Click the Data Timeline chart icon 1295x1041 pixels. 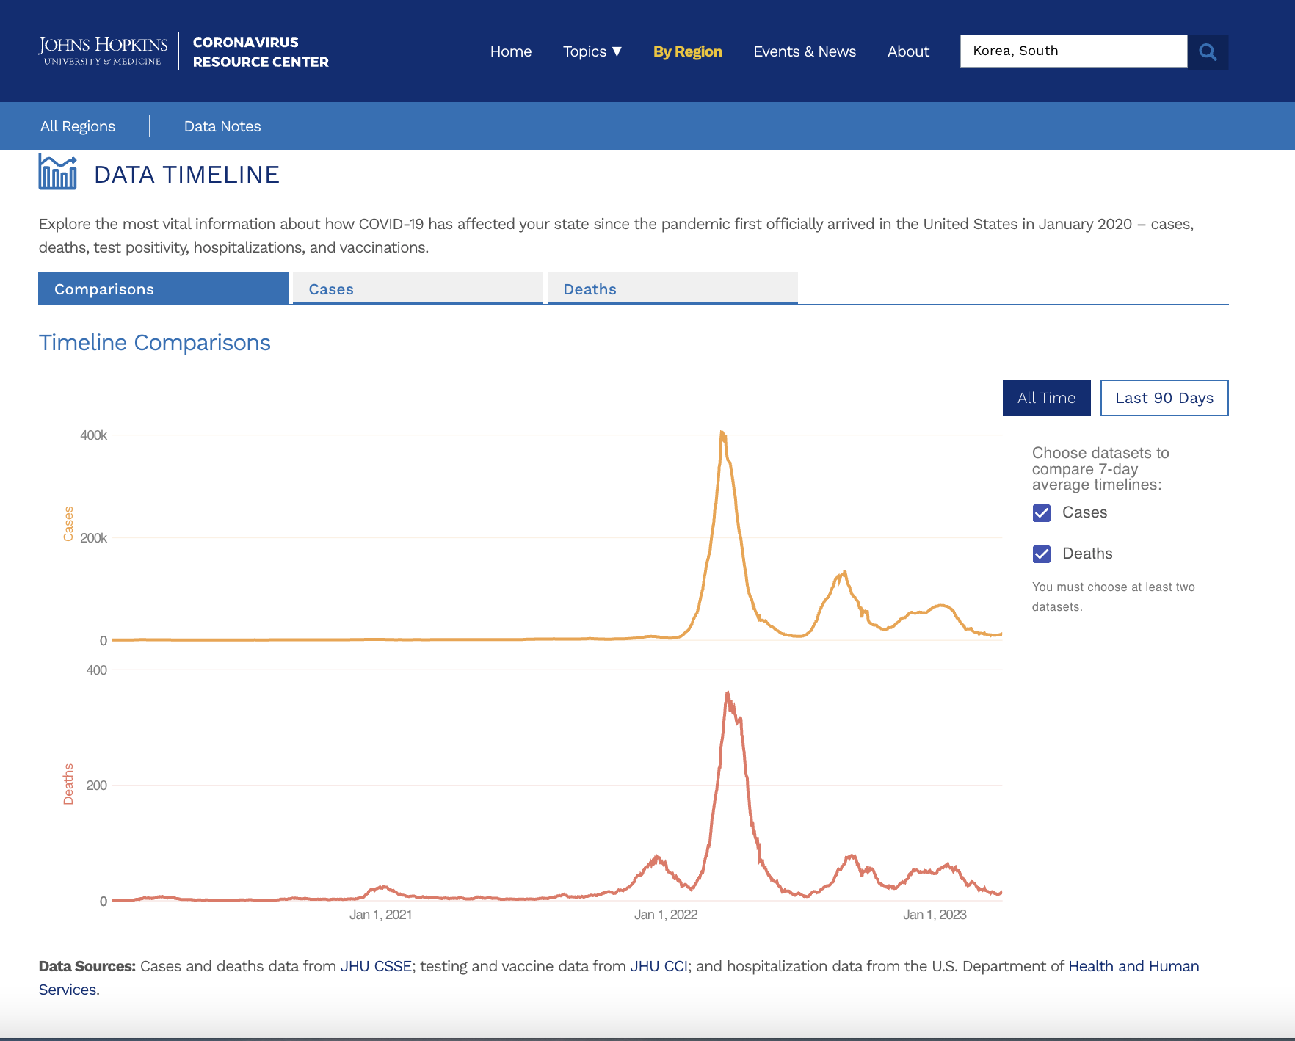point(57,173)
